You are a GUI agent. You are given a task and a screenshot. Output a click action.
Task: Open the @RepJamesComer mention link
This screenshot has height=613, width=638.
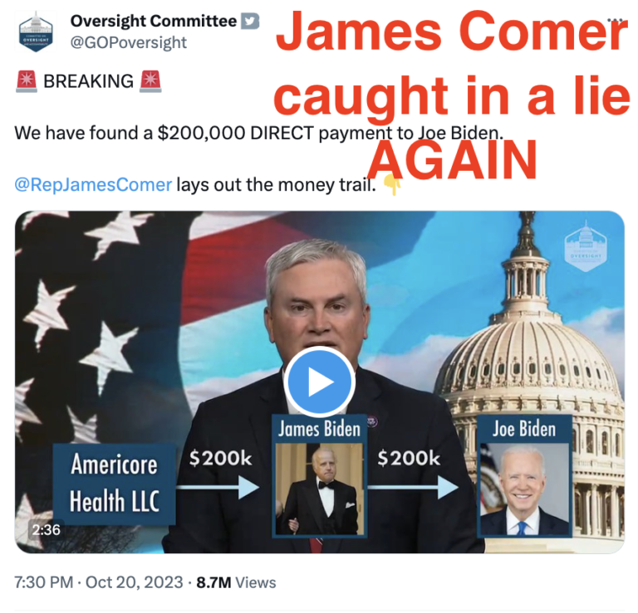pos(93,185)
